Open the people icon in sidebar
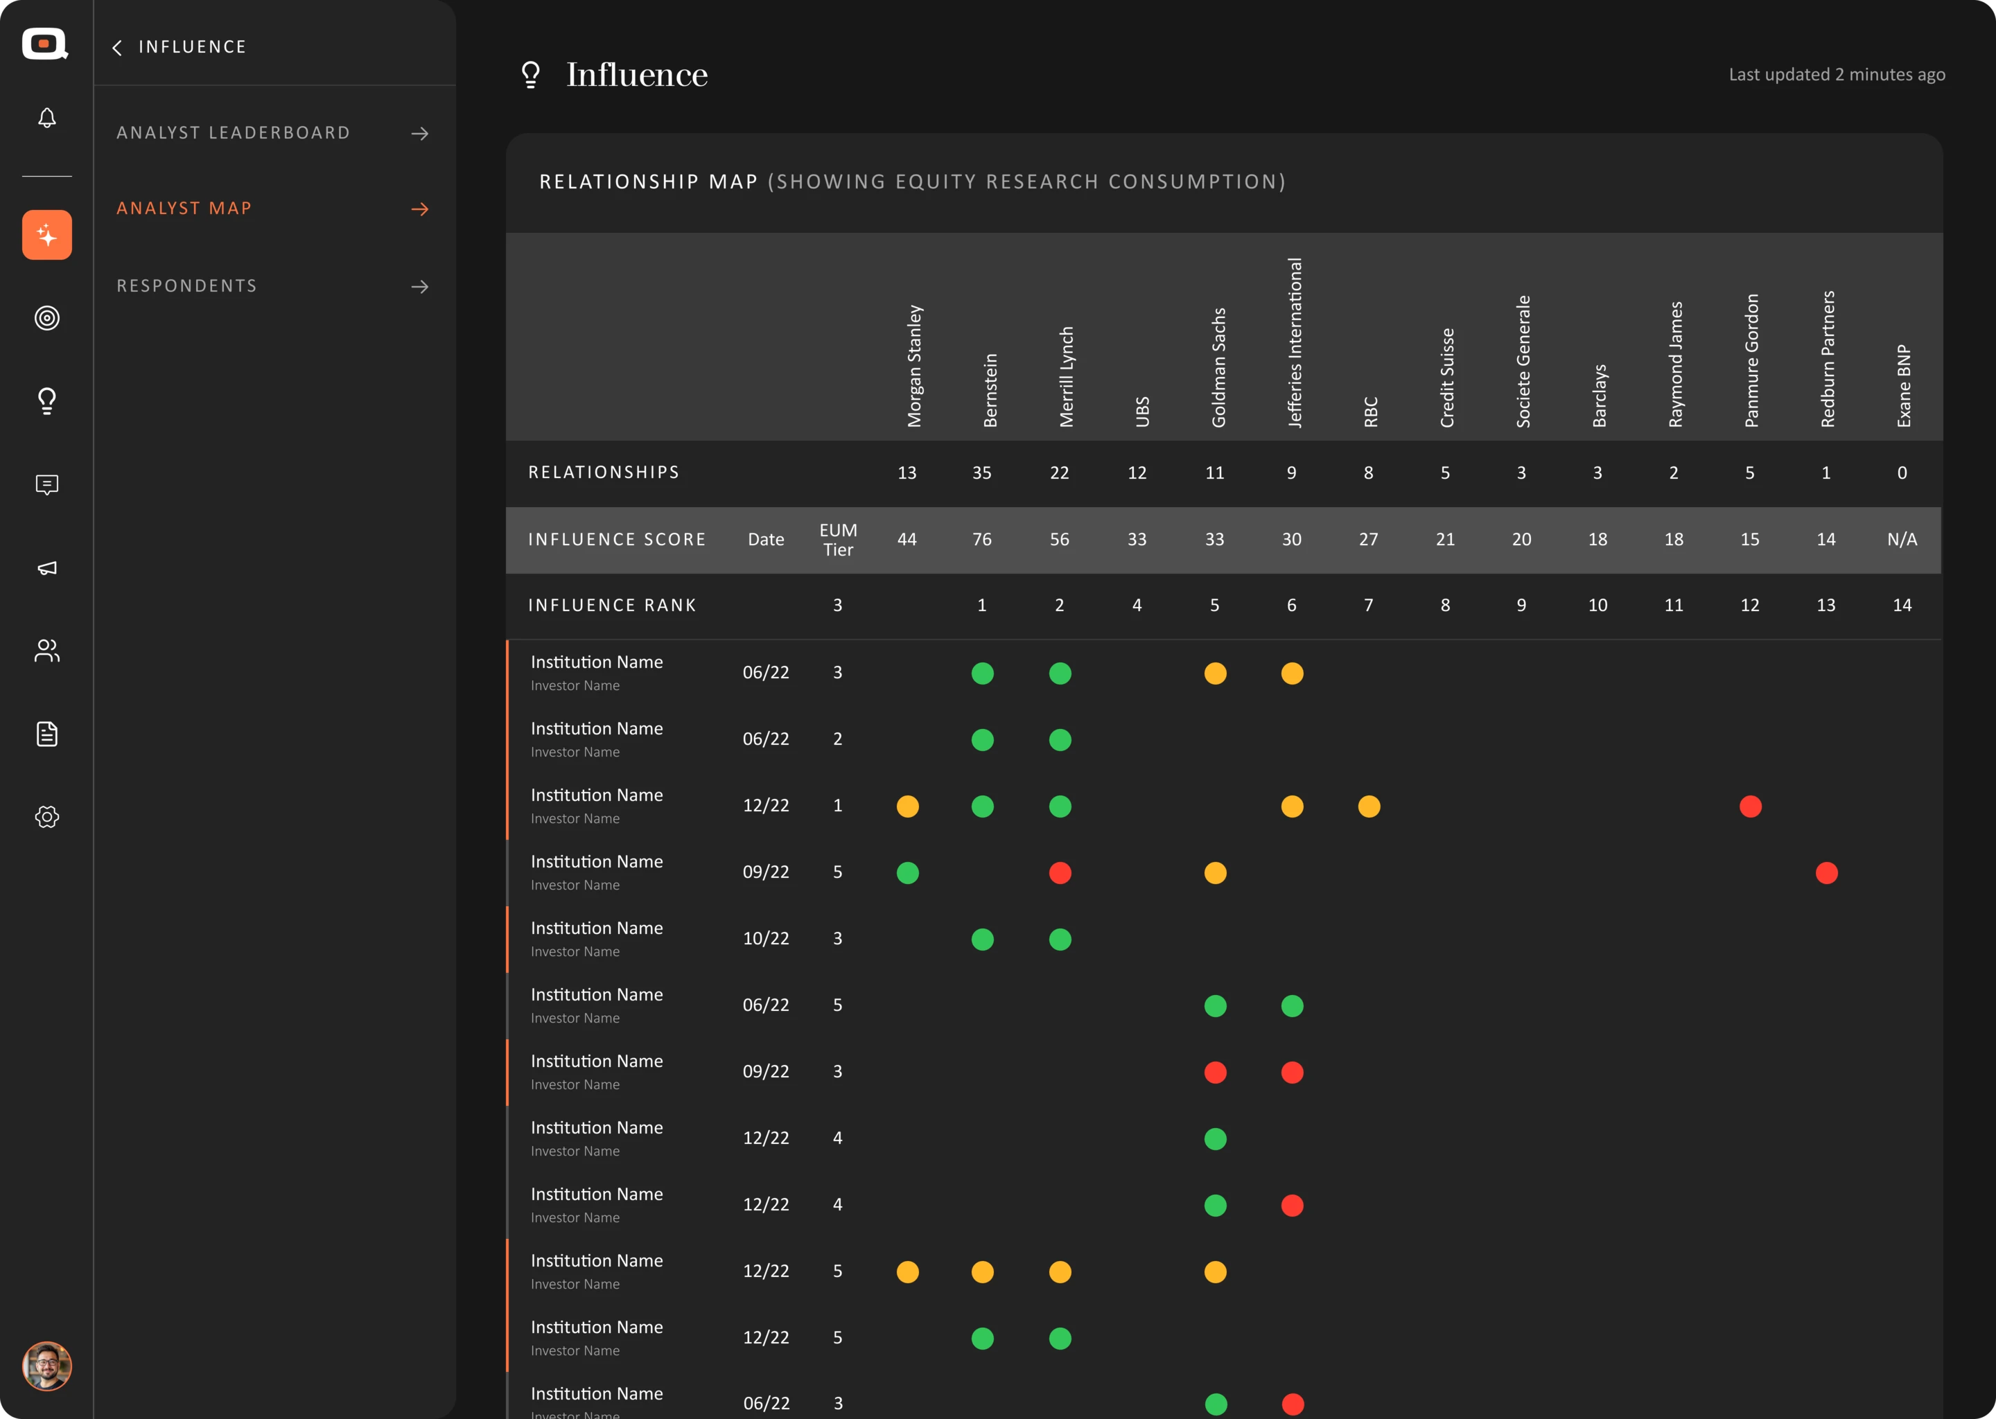 (47, 651)
